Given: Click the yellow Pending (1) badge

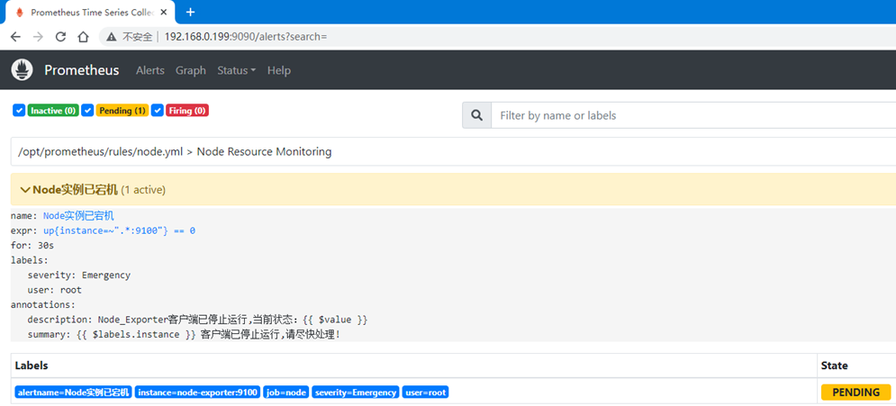Looking at the screenshot, I should pyautogui.click(x=122, y=111).
